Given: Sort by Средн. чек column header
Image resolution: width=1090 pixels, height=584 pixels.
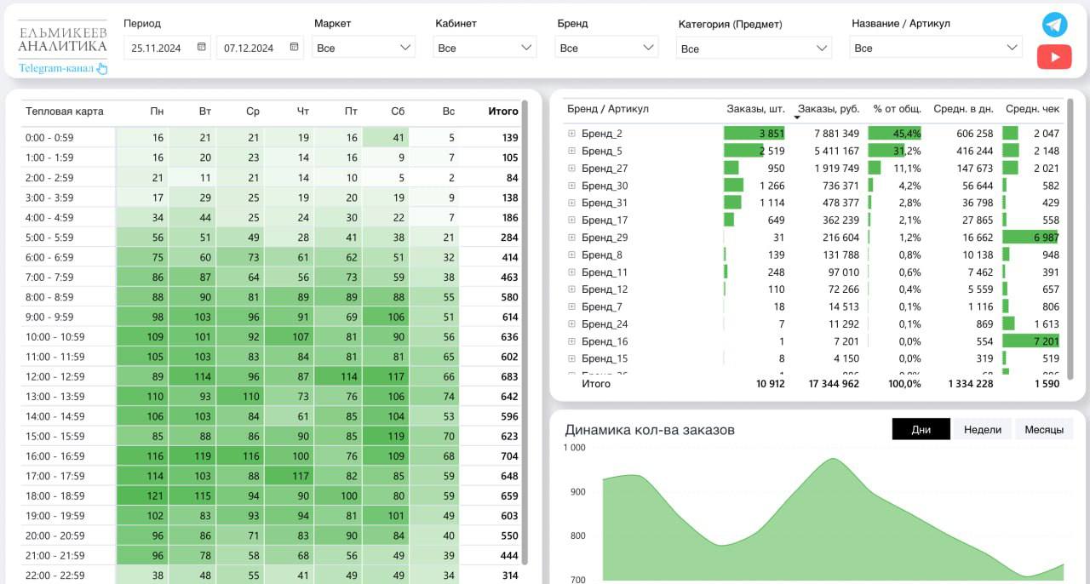Looking at the screenshot, I should click(1032, 109).
